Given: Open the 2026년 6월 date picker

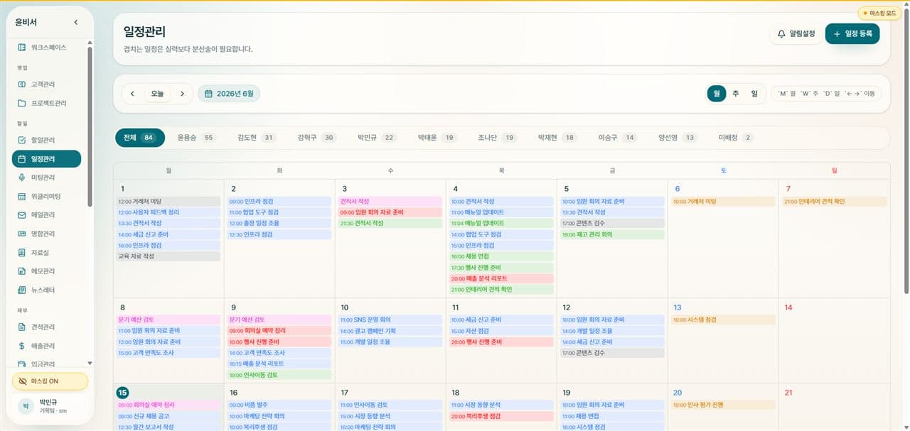Looking at the screenshot, I should click(229, 94).
